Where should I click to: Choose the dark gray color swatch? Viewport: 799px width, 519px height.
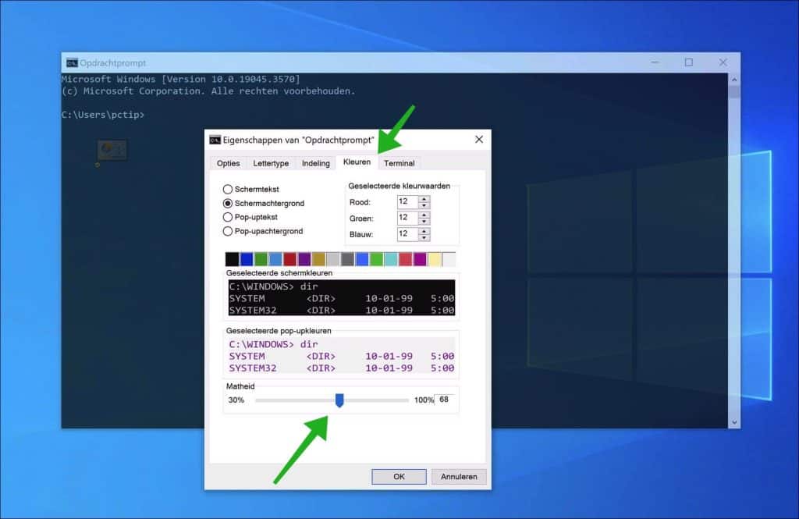pos(347,259)
